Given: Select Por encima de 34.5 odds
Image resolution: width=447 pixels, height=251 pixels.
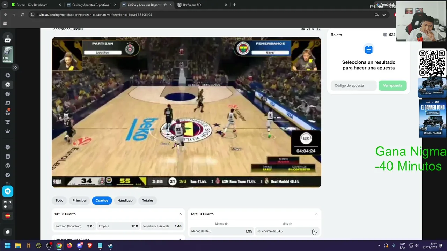Looking at the screenshot, I should [287, 231].
